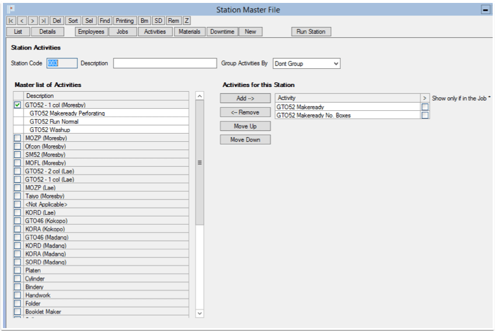Viewport: 495px width, 331px height.
Task: Select the Handwork row text
Action: pos(38,295)
